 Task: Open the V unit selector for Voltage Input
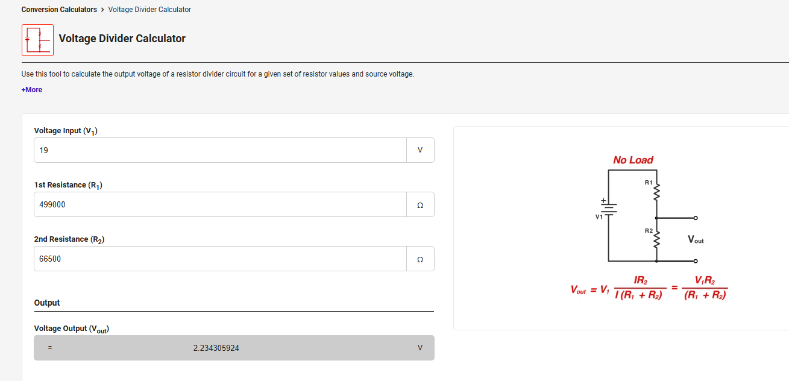pos(420,150)
